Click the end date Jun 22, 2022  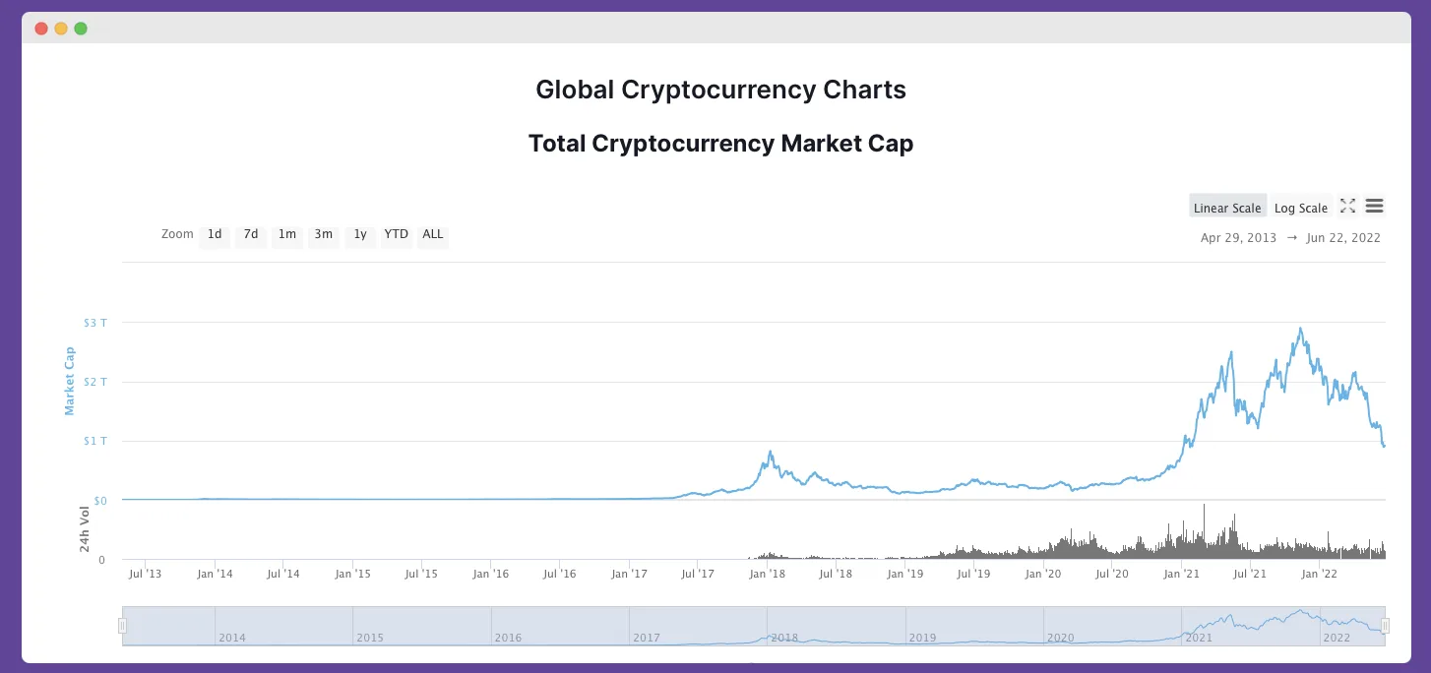(x=1344, y=237)
